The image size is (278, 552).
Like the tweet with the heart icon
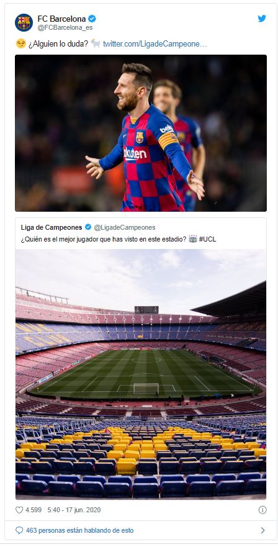pyautogui.click(x=19, y=510)
